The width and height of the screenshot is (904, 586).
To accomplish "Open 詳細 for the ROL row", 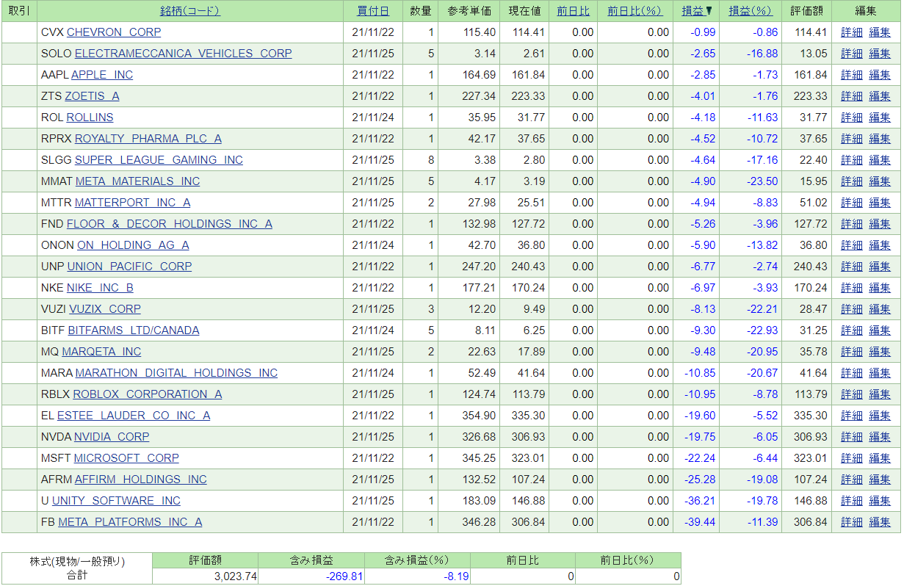I will 852,117.
